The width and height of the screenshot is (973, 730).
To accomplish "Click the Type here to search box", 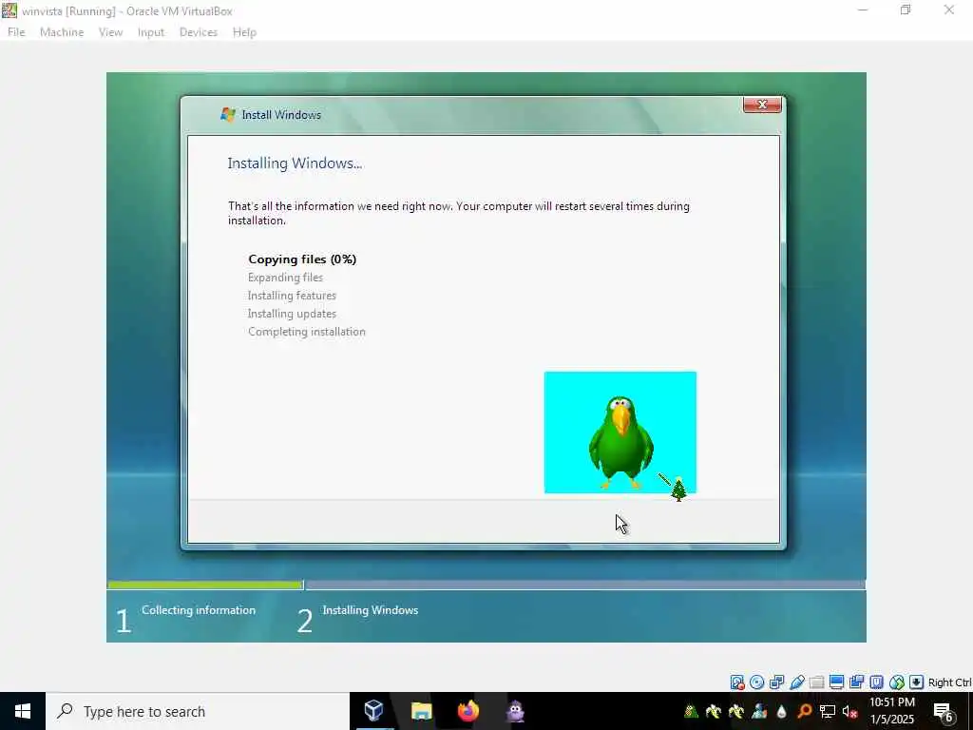I will pyautogui.click(x=198, y=711).
